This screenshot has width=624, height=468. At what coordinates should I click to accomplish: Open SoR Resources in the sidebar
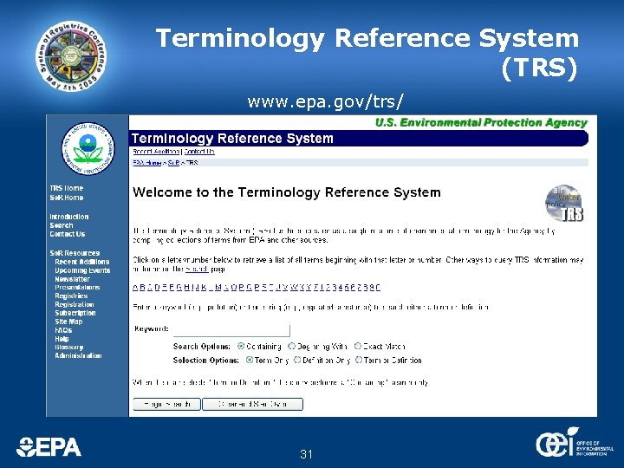tap(75, 253)
